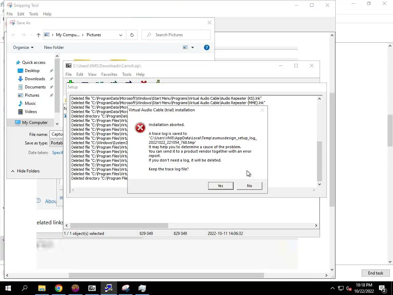This screenshot has height=295, width=393.
Task: Click the log line ending 'Audio Repeater (MME).lnk'
Action: click(168, 103)
